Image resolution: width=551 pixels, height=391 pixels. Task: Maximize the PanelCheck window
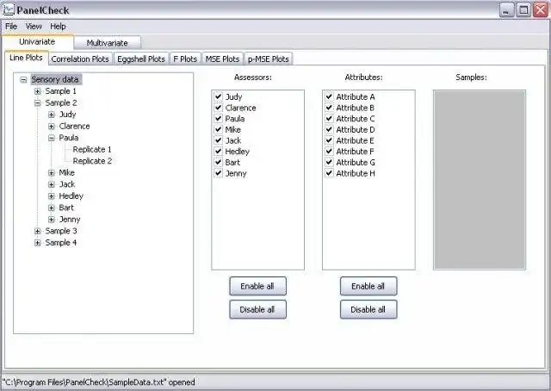coord(523,10)
